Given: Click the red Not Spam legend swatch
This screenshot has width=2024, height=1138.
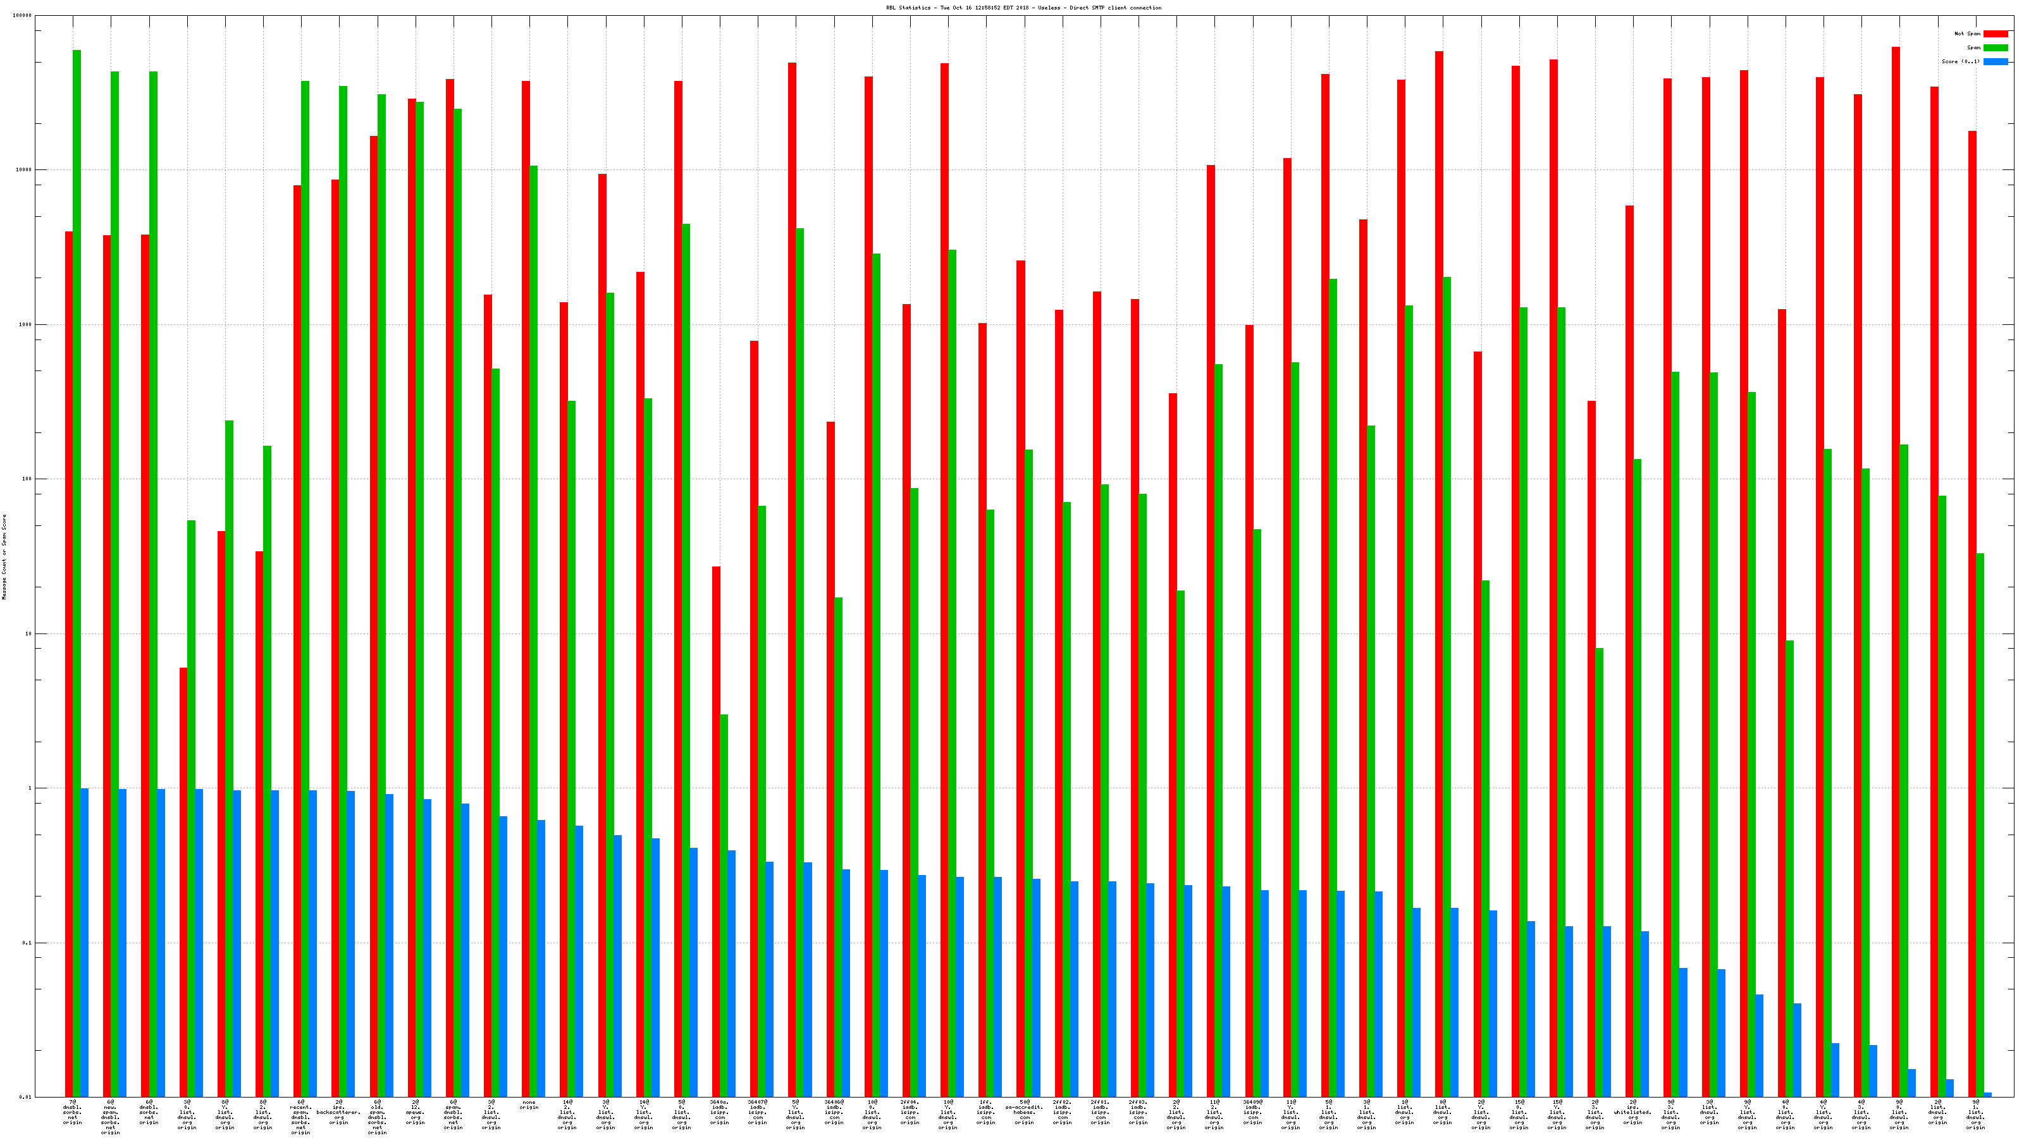Looking at the screenshot, I should point(1995,34).
